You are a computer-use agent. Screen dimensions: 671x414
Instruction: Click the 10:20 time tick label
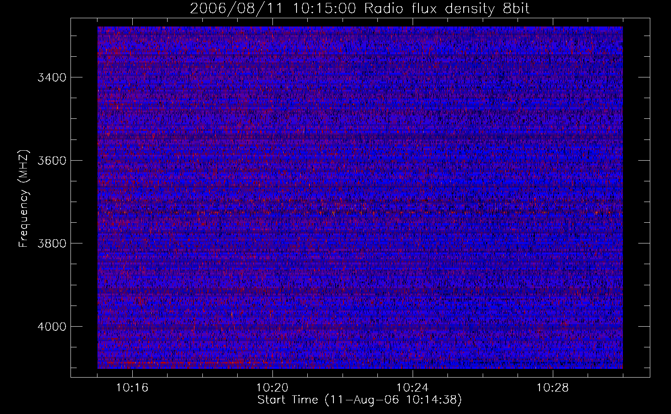click(x=272, y=388)
